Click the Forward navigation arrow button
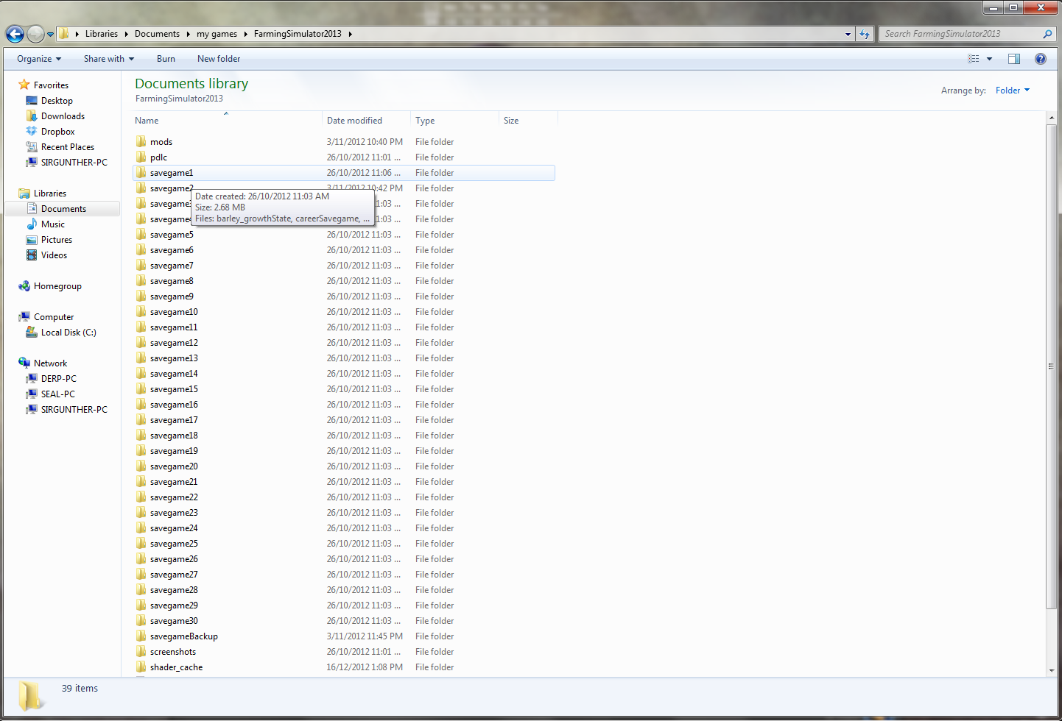 (x=35, y=34)
